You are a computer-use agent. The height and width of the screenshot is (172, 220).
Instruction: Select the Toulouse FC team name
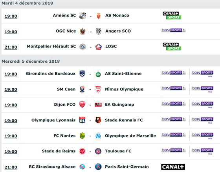[118, 151]
